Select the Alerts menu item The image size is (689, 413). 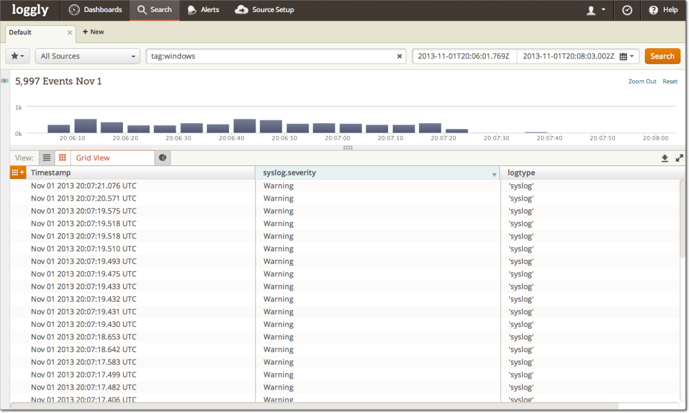pos(203,10)
